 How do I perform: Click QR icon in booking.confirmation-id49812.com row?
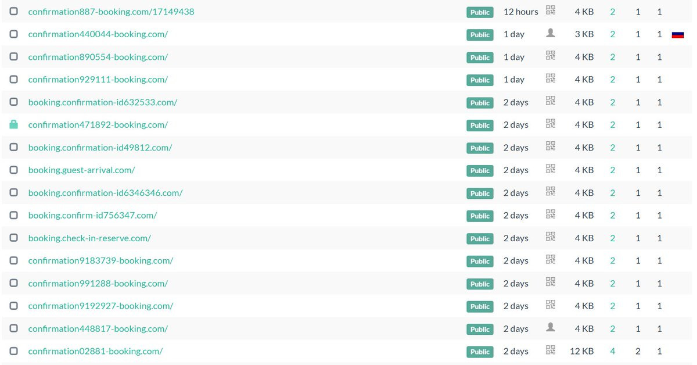click(x=551, y=146)
